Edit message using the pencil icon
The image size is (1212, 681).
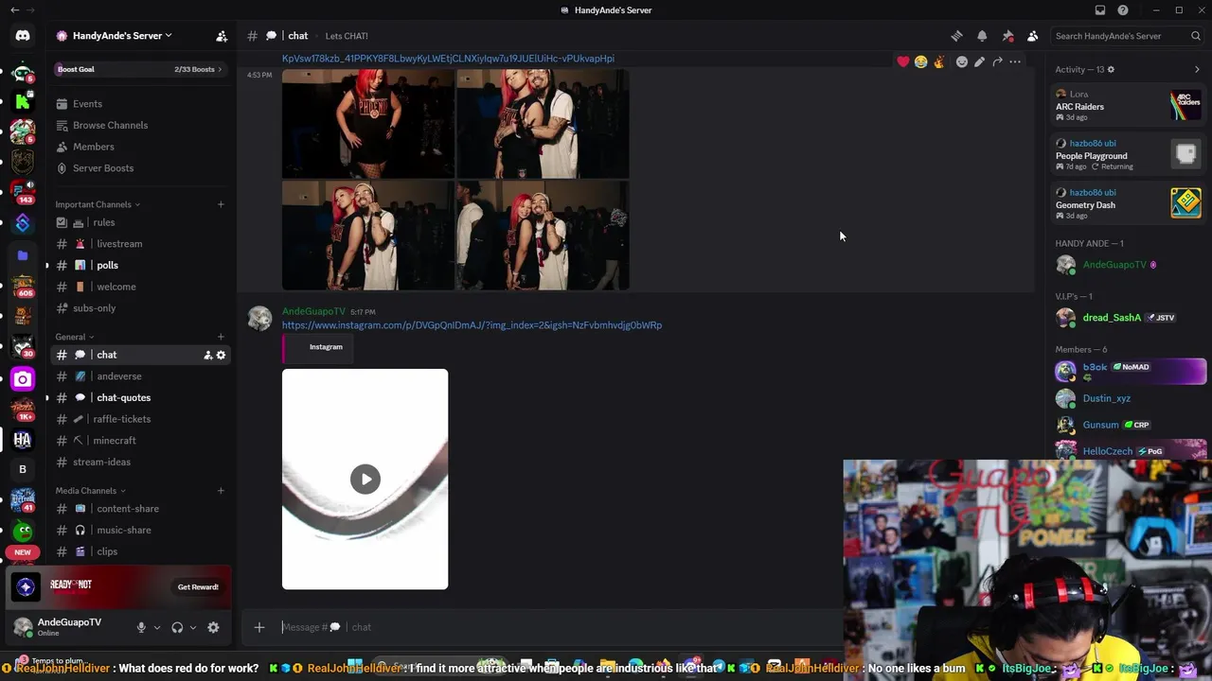click(x=979, y=62)
